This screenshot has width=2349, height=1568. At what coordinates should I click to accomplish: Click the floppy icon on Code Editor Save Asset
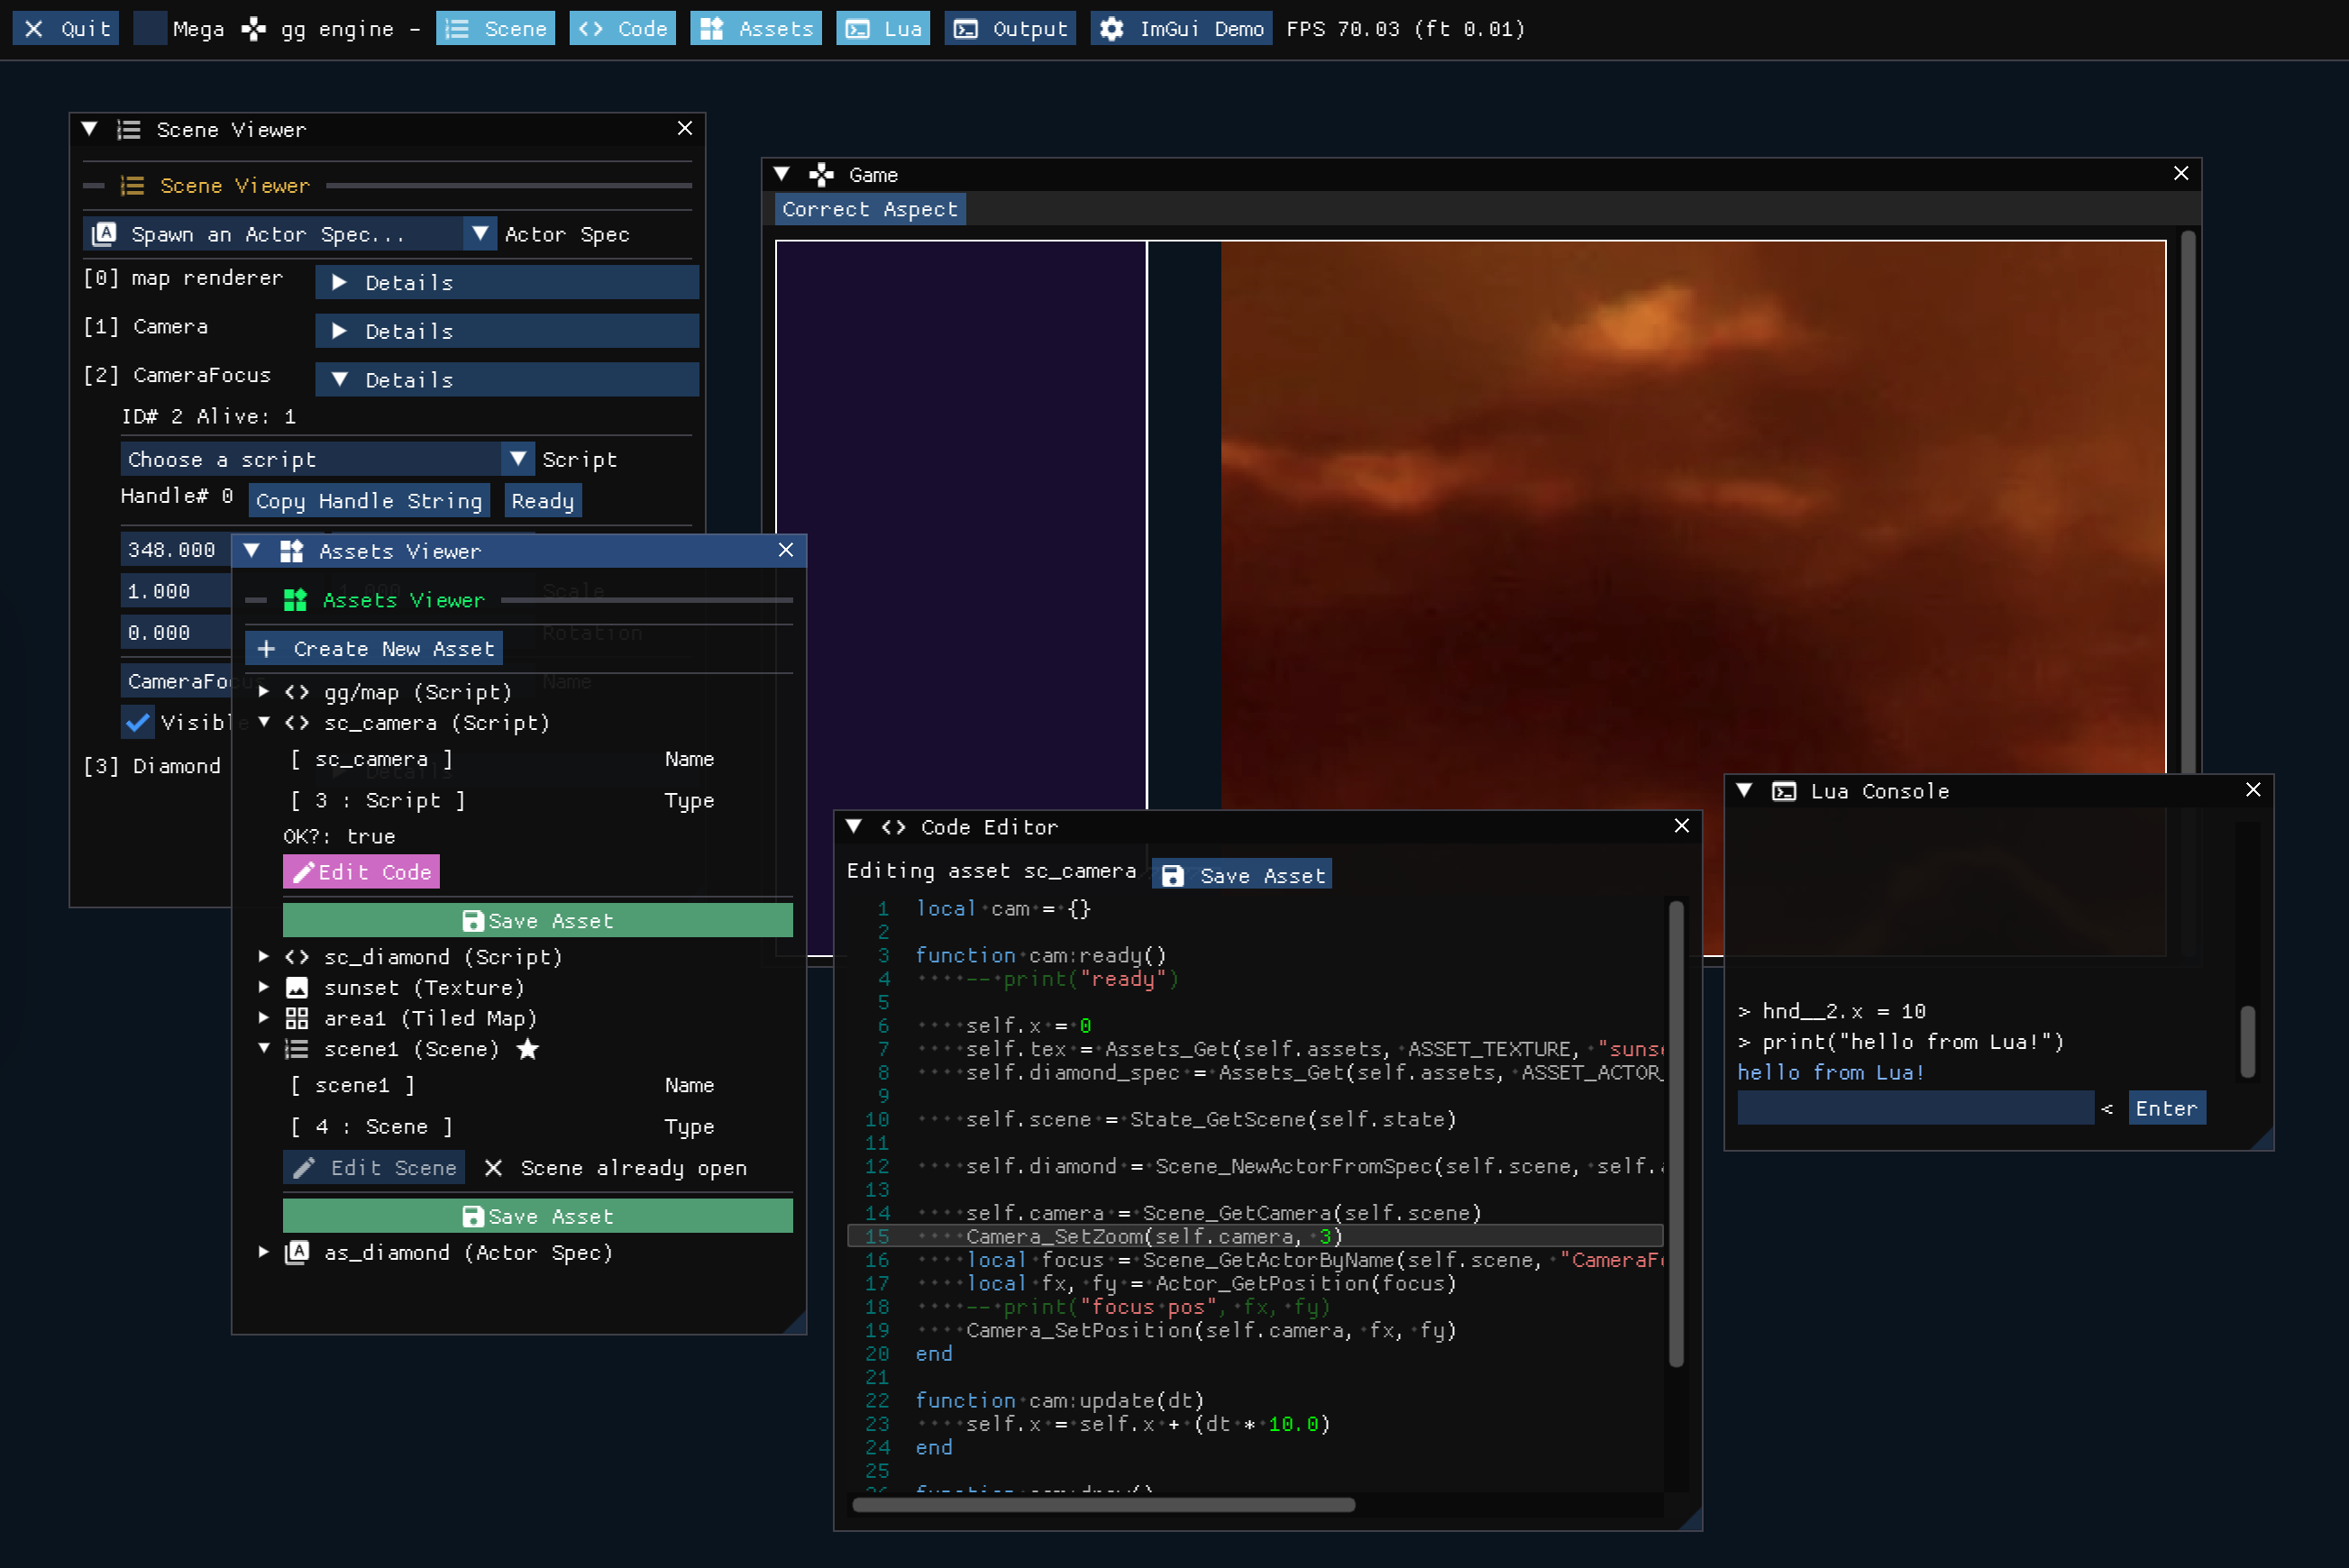(x=1173, y=876)
